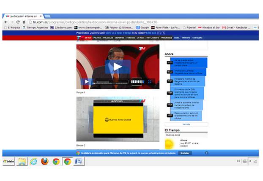This screenshot has width=263, height=181.
Task: Play the Bloque 1 video with center play button
Action: (118, 66)
